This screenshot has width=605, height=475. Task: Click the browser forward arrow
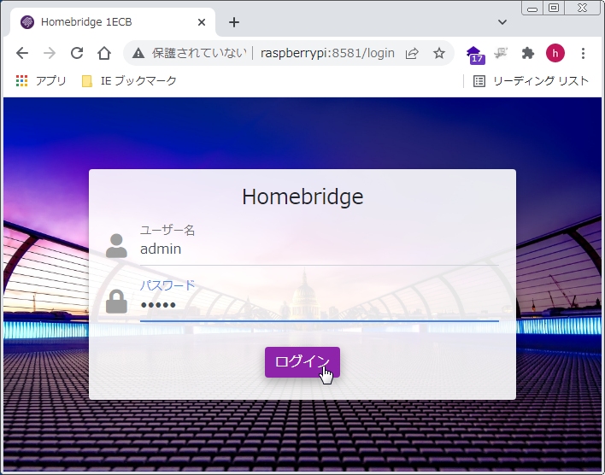click(x=50, y=53)
